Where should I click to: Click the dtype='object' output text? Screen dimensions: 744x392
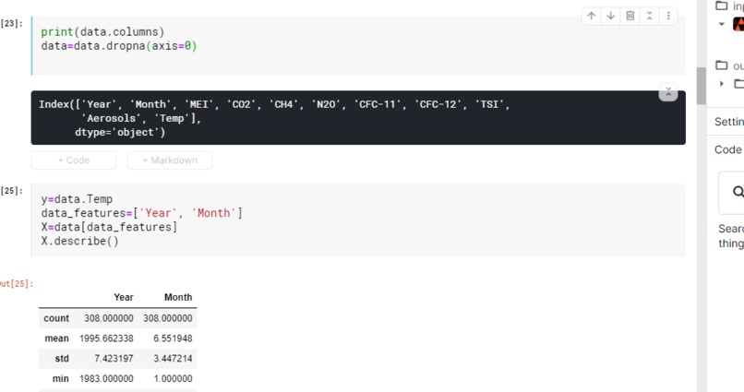click(x=120, y=132)
